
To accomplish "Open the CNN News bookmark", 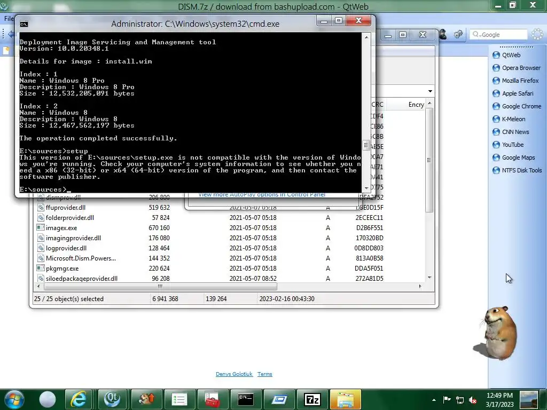I will point(511,132).
